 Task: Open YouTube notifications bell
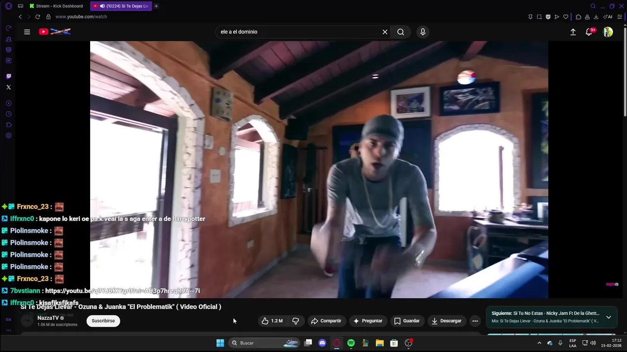pyautogui.click(x=589, y=32)
